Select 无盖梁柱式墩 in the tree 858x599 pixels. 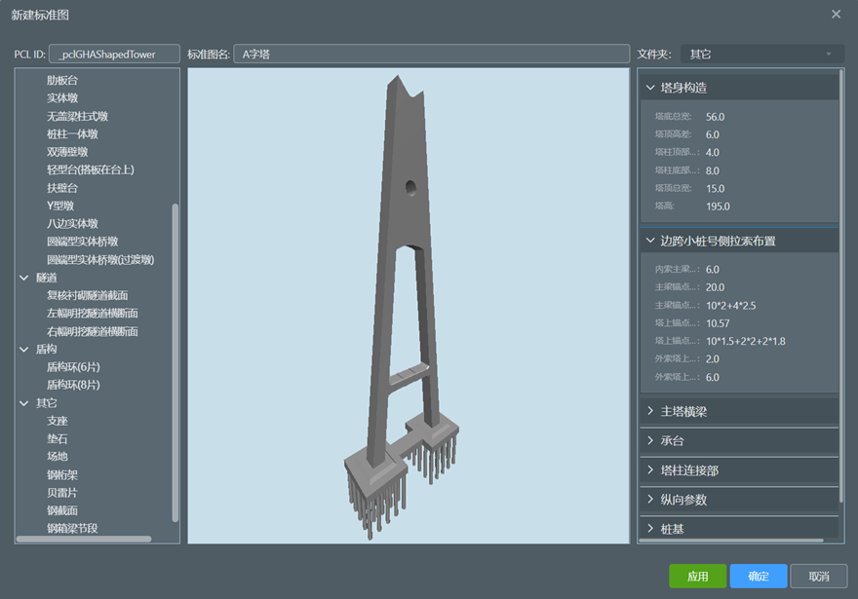(77, 117)
